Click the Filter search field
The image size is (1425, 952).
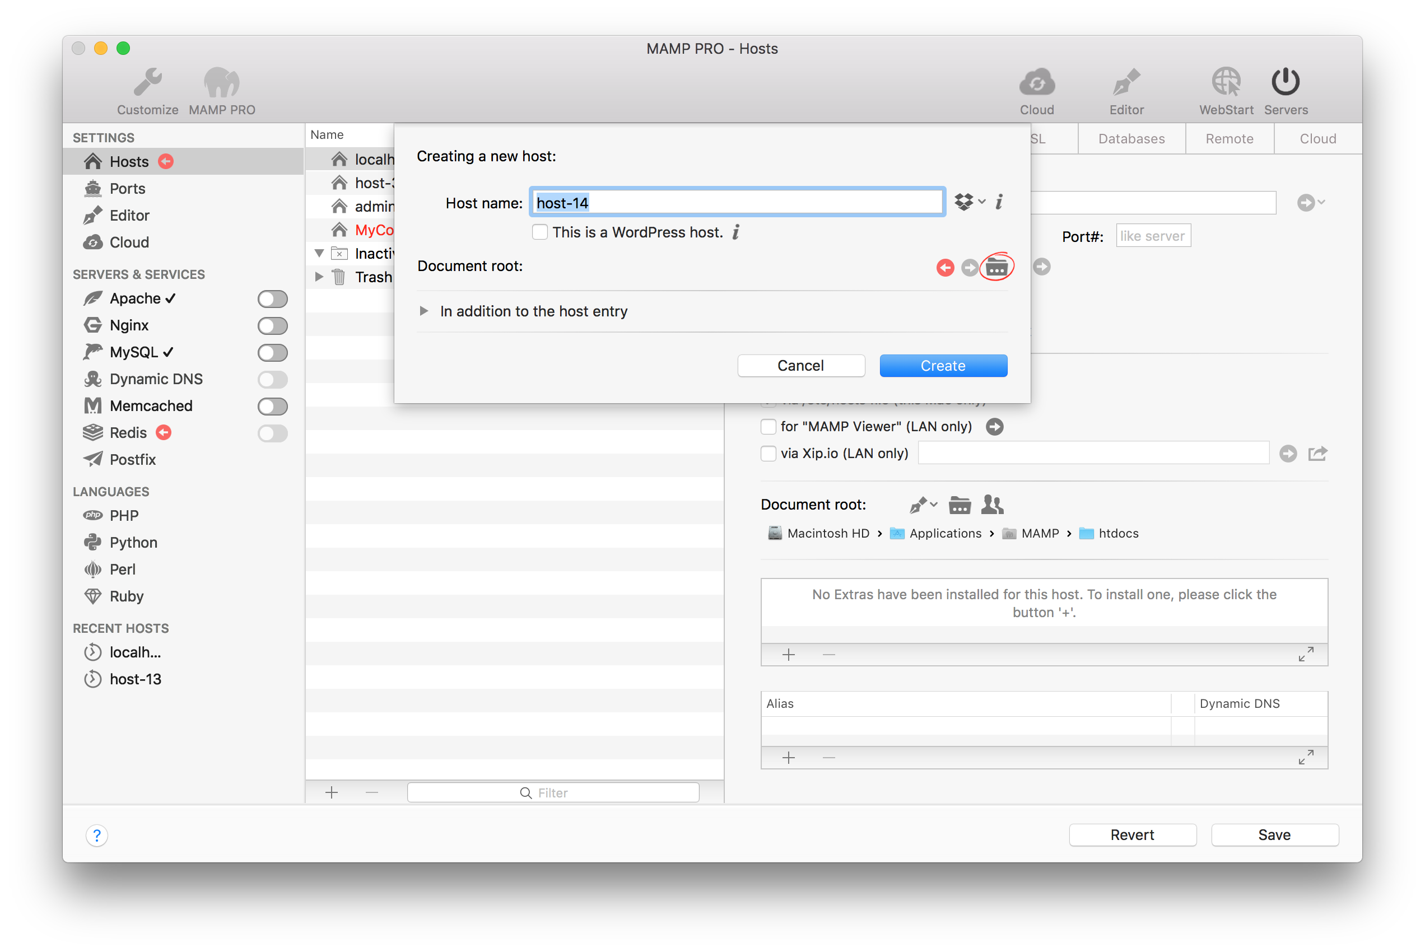552,792
